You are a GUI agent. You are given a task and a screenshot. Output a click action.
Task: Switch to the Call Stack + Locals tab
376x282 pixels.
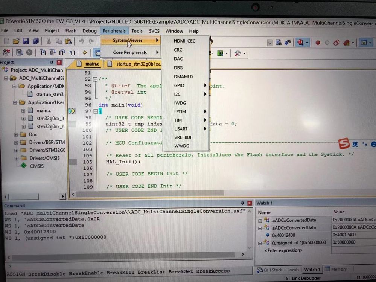click(x=278, y=270)
